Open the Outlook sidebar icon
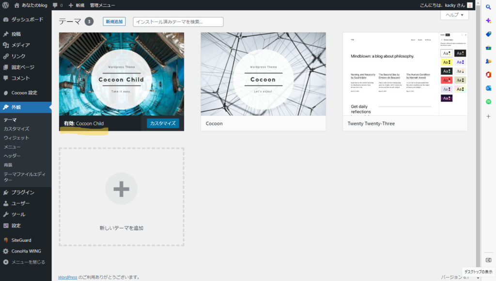Viewport: 496px width, 281px height. pos(488,88)
